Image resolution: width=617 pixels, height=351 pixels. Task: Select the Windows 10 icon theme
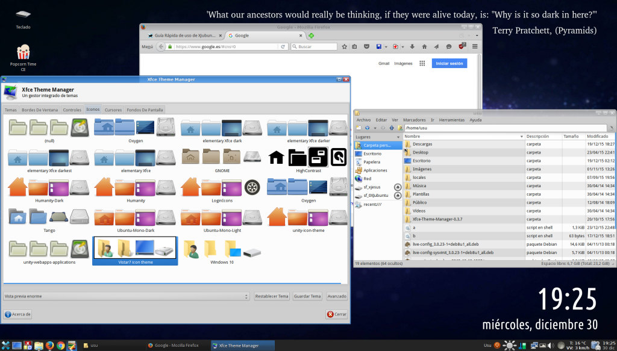click(222, 252)
